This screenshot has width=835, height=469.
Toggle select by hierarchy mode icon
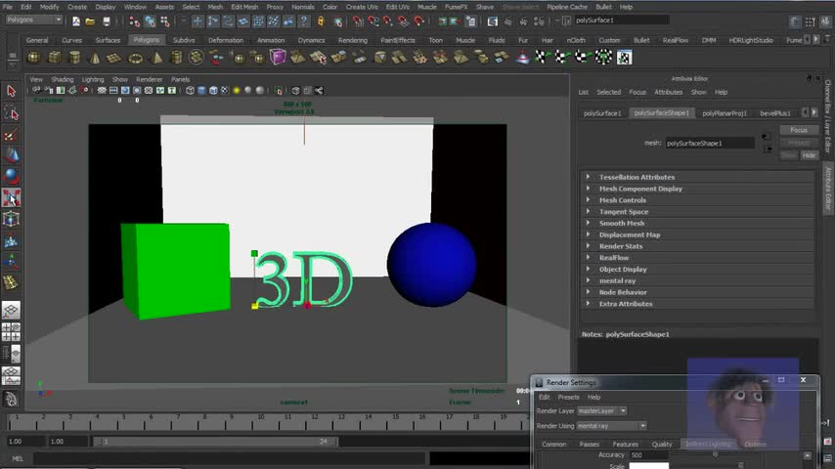coord(134,21)
